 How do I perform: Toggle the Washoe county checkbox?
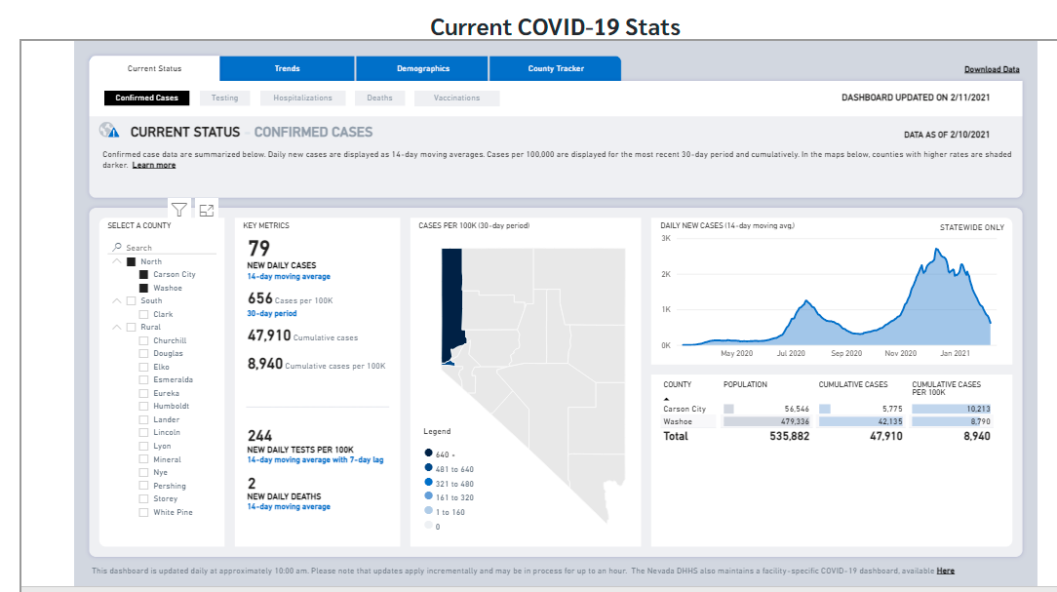(x=144, y=289)
